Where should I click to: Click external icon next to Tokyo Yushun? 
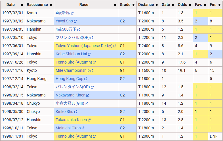(x=115, y=46)
